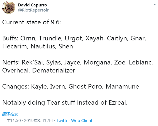Open the 上午11:50 tweet timestamp link
The image size is (158, 126).
(11, 121)
